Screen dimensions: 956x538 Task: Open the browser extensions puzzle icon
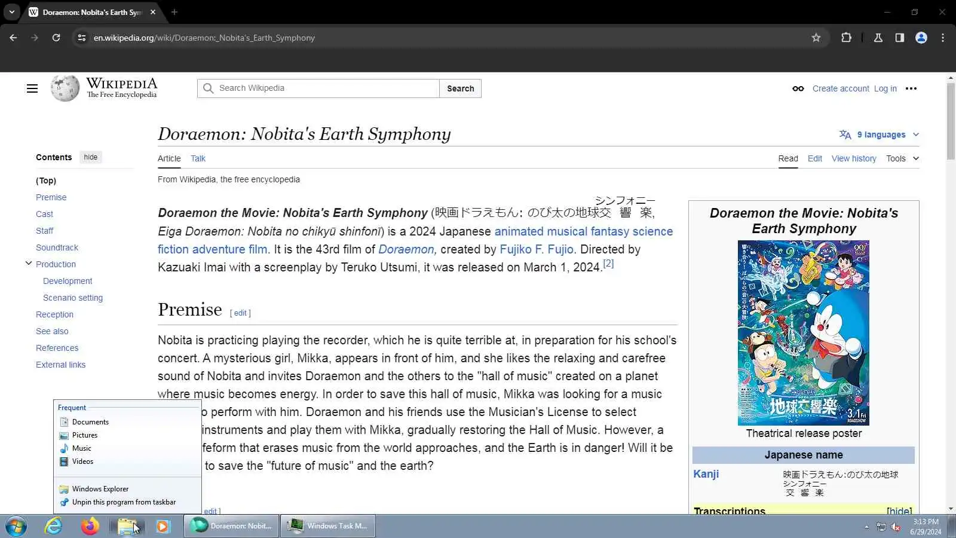tap(846, 38)
